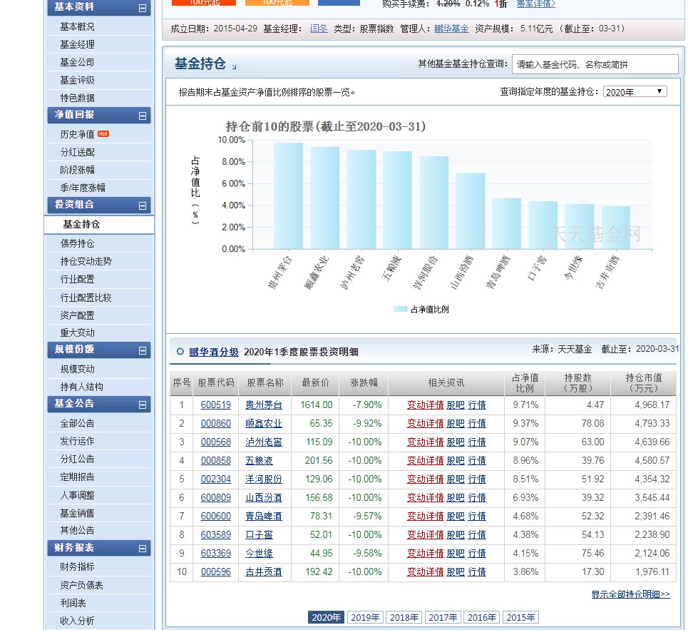The width and height of the screenshot is (688, 630).
Task: Collapse 基本资料 section via its minus icon
Action: tap(143, 9)
